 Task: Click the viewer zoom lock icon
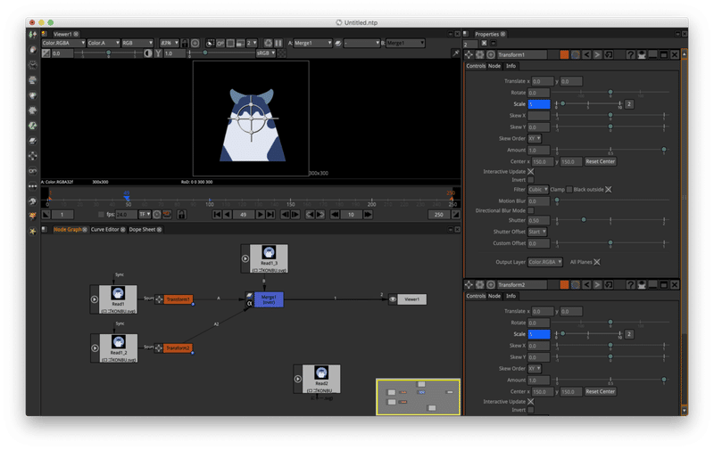tap(185, 43)
